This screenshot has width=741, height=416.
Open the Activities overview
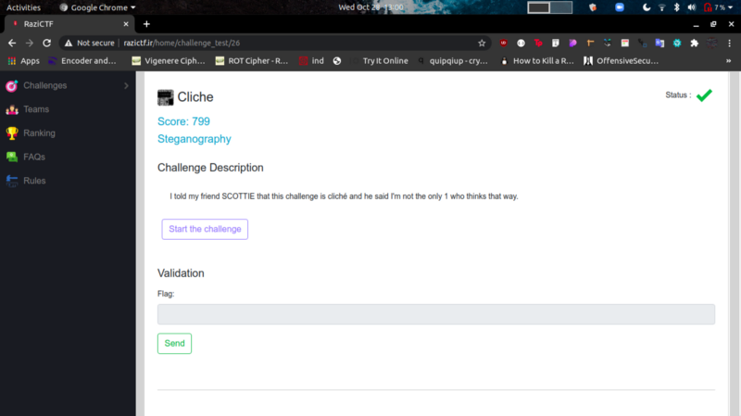(x=23, y=7)
